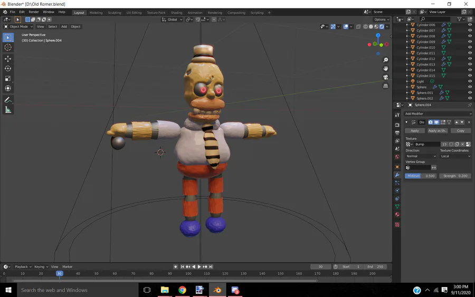Switch to the Sculpting workspace tab
Image resolution: width=475 pixels, height=297 pixels.
point(115,13)
